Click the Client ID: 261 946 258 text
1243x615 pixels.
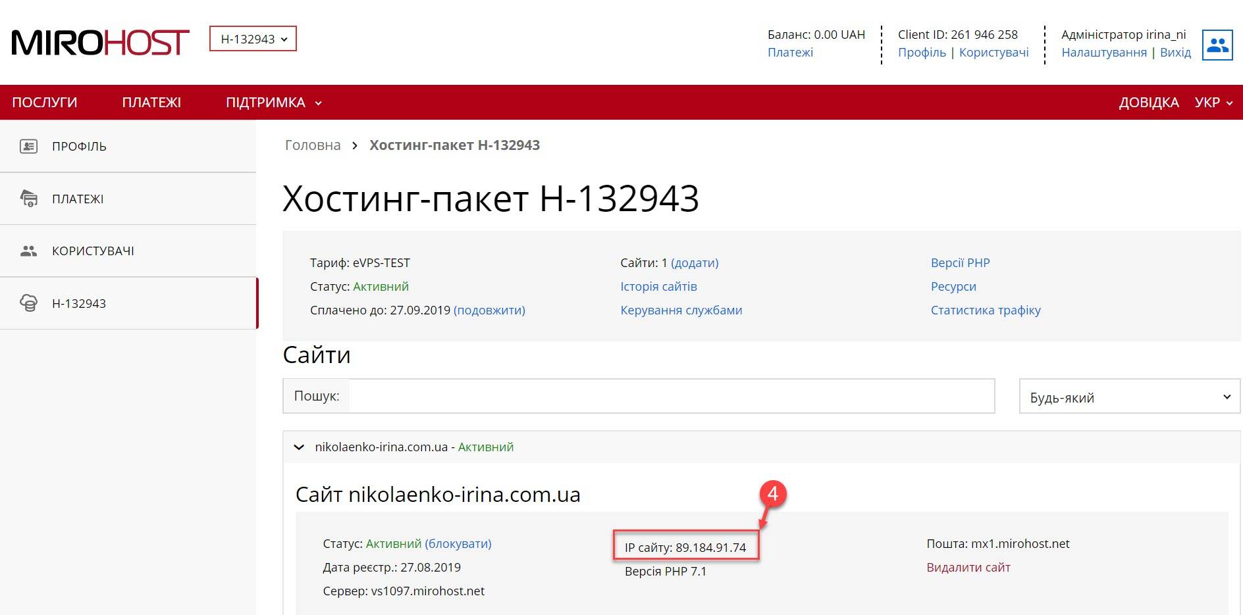coord(957,35)
